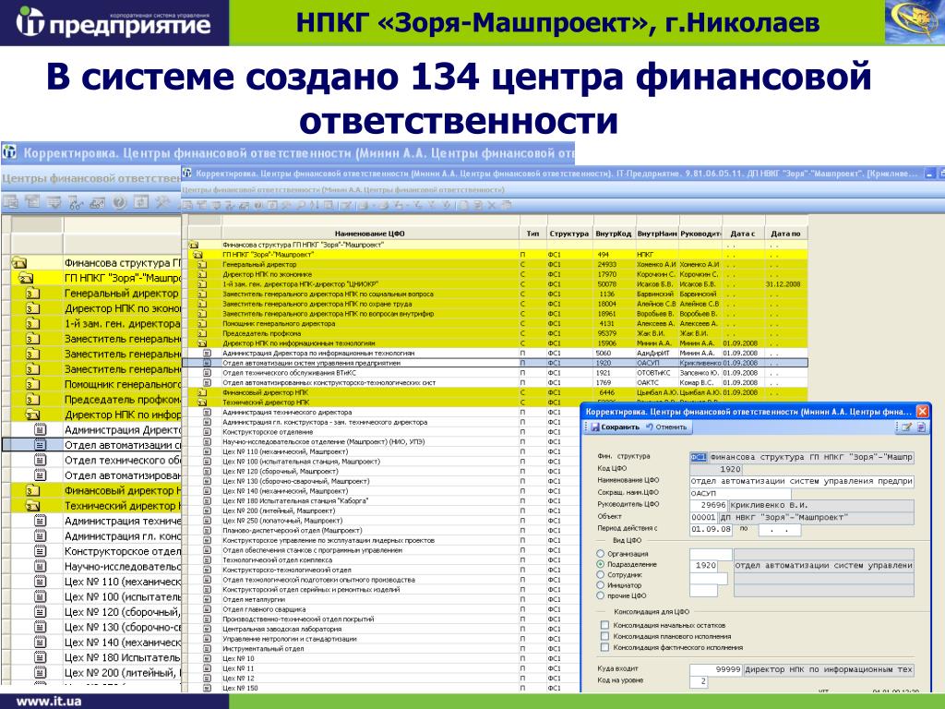This screenshot has width=945, height=709.
Task: Click the highlighted ФС1 value in Фин. структура
Action: (x=699, y=458)
